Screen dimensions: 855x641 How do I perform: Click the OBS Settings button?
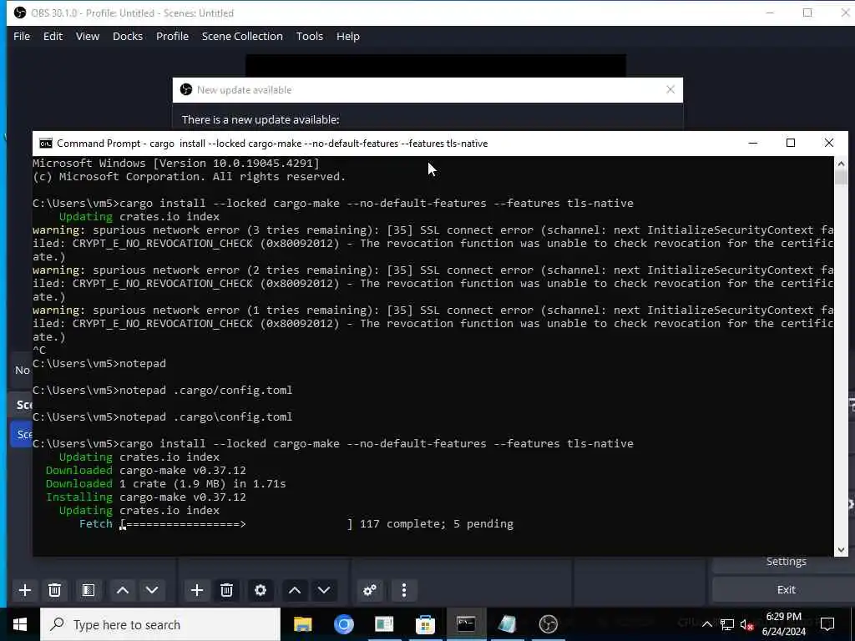pos(786,563)
